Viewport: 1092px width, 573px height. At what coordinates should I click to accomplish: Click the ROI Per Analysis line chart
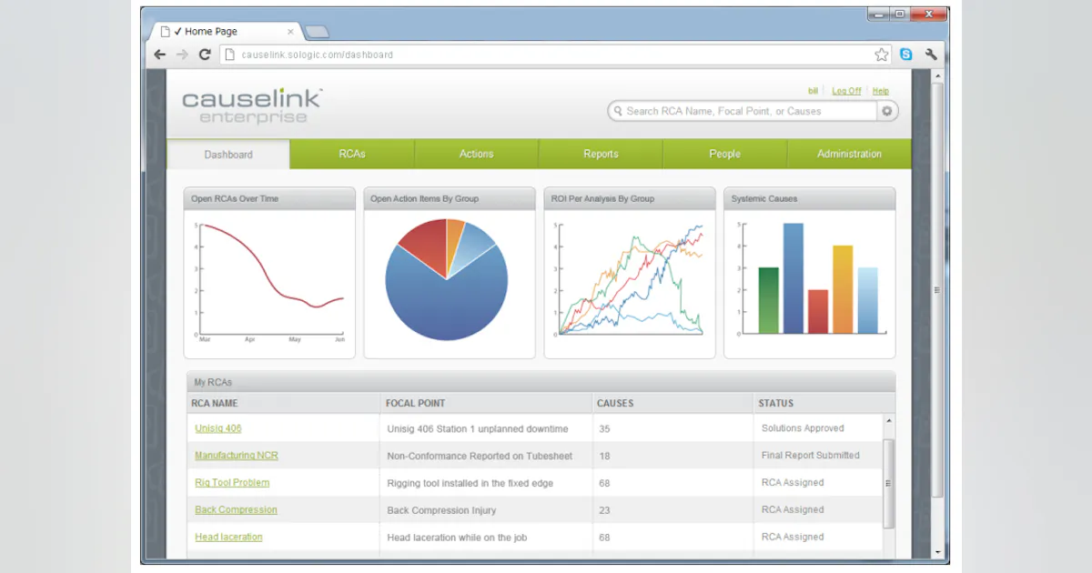(630, 281)
